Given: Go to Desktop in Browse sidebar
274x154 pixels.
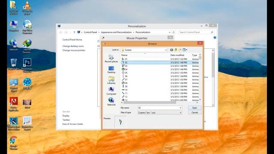Looking at the screenshot, I should (111, 69).
